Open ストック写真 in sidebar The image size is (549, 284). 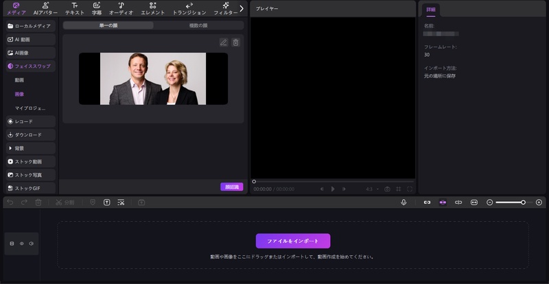point(31,175)
